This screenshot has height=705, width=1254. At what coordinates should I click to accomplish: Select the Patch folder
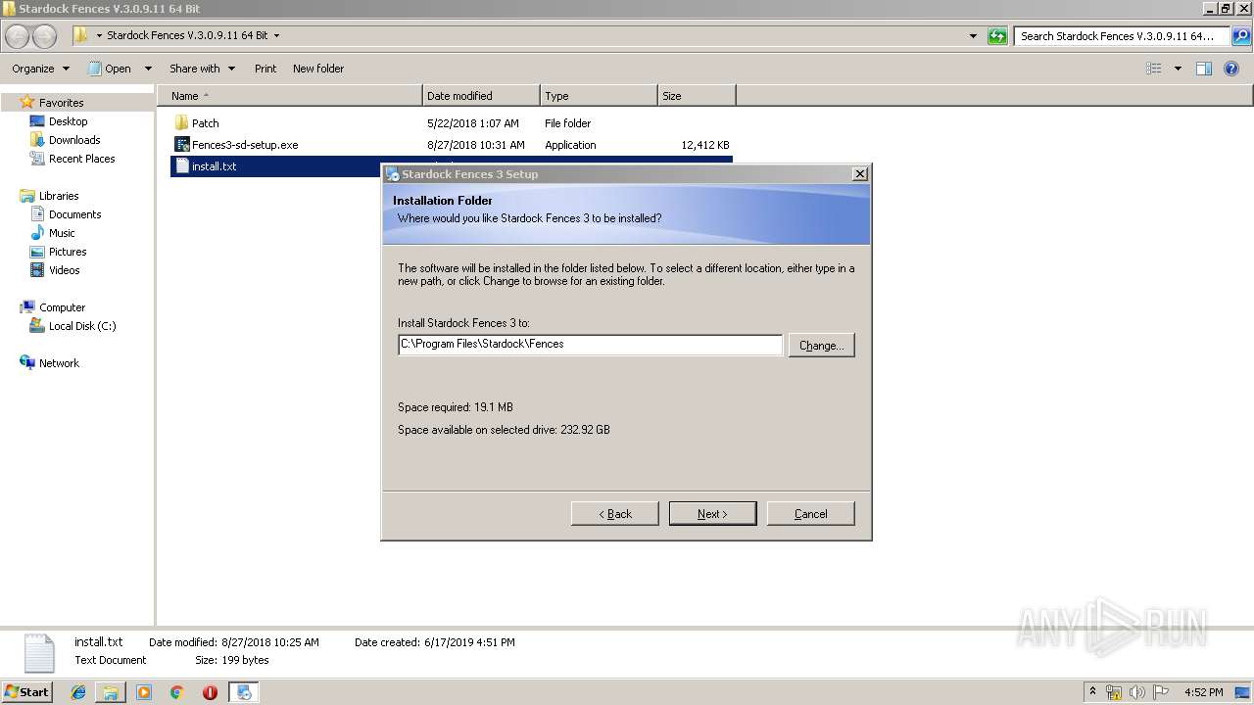[x=205, y=123]
